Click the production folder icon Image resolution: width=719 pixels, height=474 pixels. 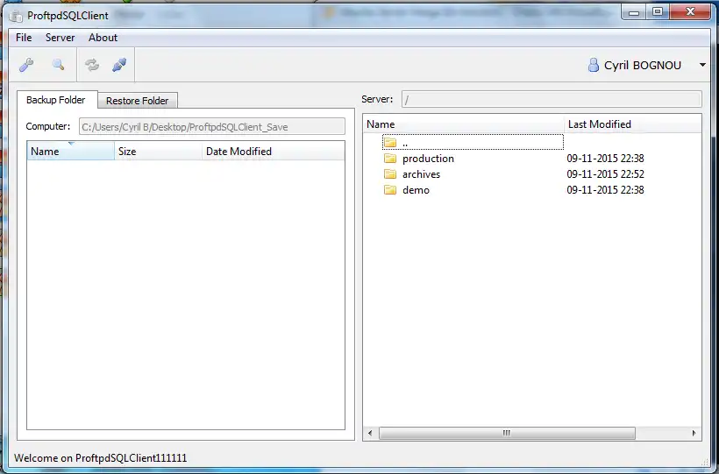[390, 159]
